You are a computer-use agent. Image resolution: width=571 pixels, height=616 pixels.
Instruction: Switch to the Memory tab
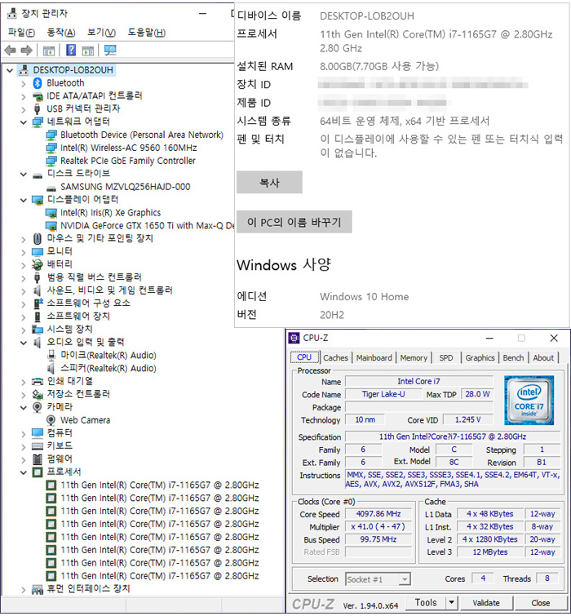click(x=414, y=357)
